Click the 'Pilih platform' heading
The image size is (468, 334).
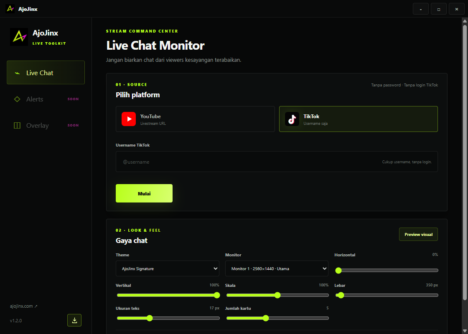point(137,95)
